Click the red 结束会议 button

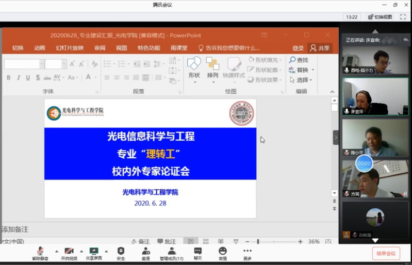pos(386,253)
